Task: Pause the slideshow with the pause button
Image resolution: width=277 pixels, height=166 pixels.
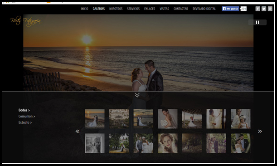Action: 258,22
